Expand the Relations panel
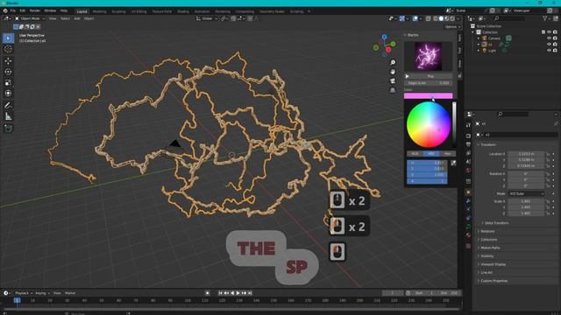Image resolution: width=561 pixels, height=315 pixels. [487, 231]
